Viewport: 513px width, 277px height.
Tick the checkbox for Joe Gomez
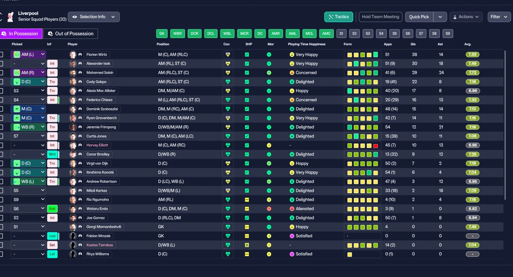point(1,218)
